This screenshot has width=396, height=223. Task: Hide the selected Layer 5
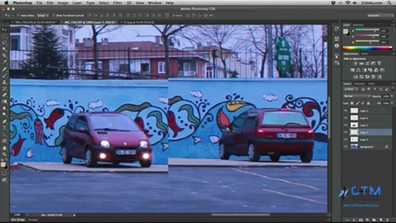[345, 132]
